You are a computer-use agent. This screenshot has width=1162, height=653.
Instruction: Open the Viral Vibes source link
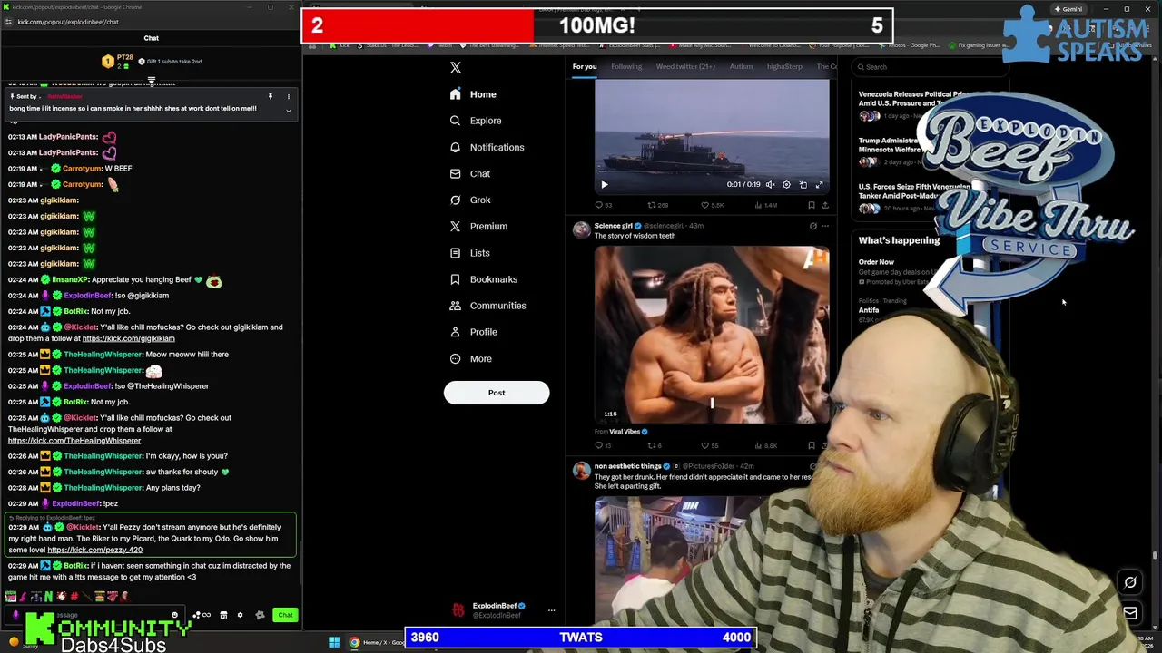[x=625, y=432]
